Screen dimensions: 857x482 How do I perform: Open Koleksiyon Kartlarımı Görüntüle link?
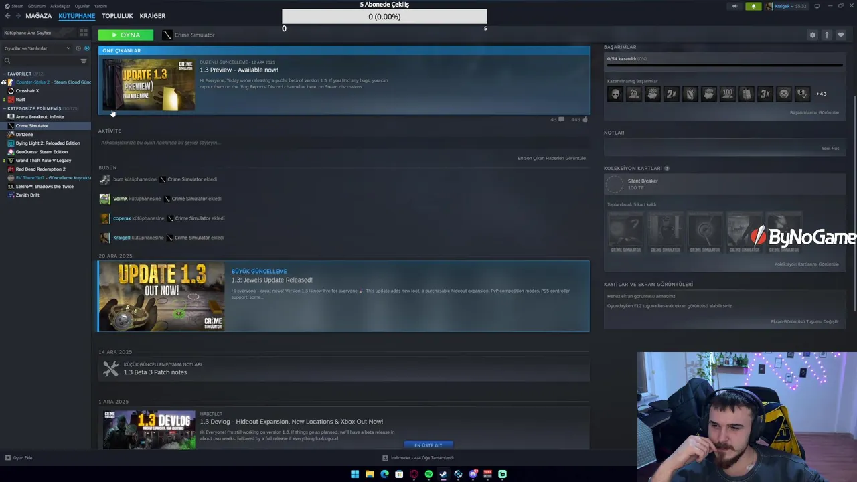pos(807,264)
